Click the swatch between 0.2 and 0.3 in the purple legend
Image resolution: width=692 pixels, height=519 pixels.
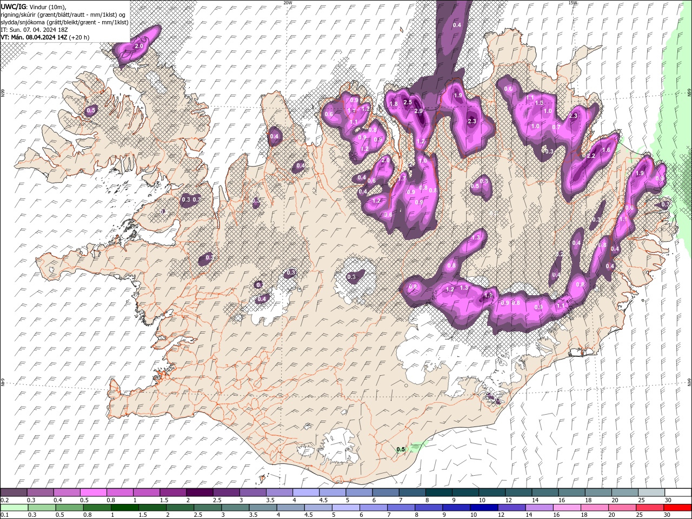(14, 493)
